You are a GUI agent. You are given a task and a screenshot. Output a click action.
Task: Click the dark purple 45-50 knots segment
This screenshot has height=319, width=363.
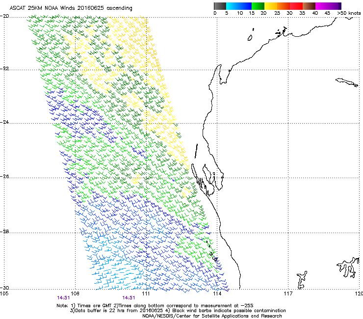click(335, 6)
